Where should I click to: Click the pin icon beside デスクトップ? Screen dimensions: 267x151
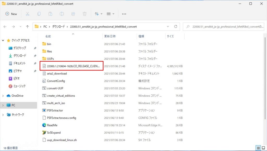pyautogui.click(x=35, y=48)
